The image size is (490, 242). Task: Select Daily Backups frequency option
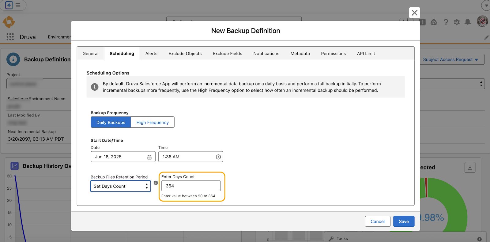(111, 122)
